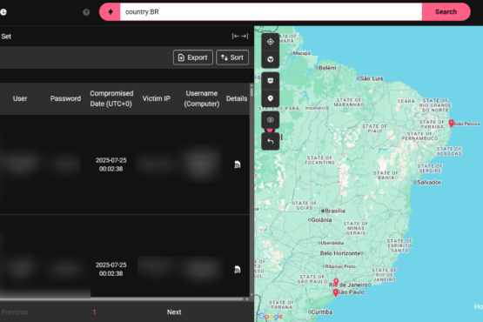Image resolution: width=483 pixels, height=322 pixels.
Task: Click the lightning bolt icon beside search
Action: tap(111, 12)
